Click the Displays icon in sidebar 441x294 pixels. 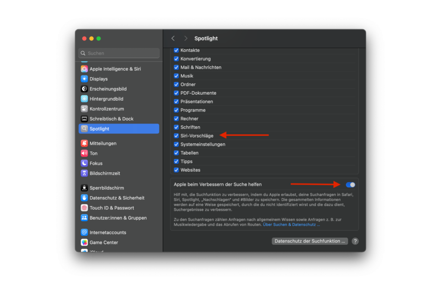point(84,79)
